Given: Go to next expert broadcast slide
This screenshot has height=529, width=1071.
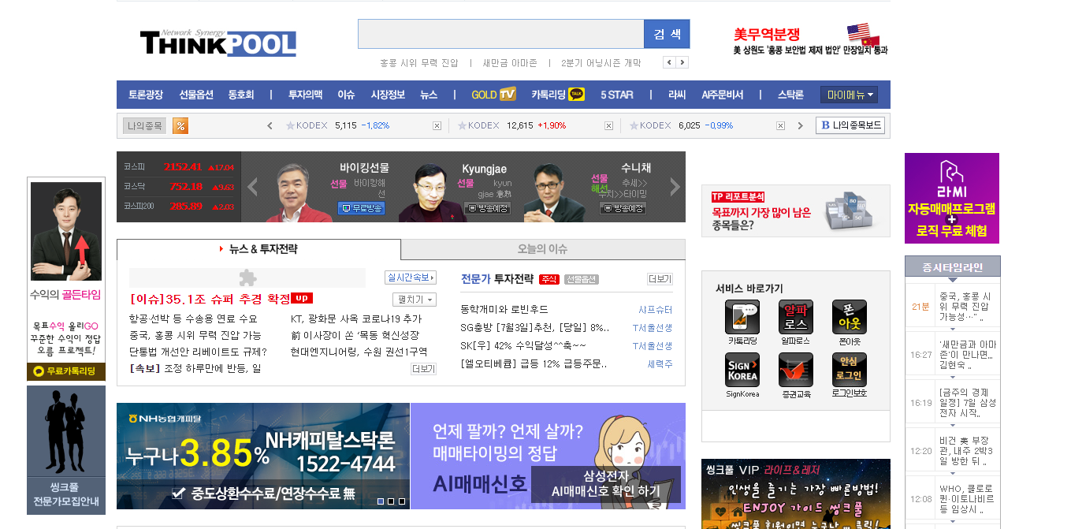Looking at the screenshot, I should tap(675, 187).
